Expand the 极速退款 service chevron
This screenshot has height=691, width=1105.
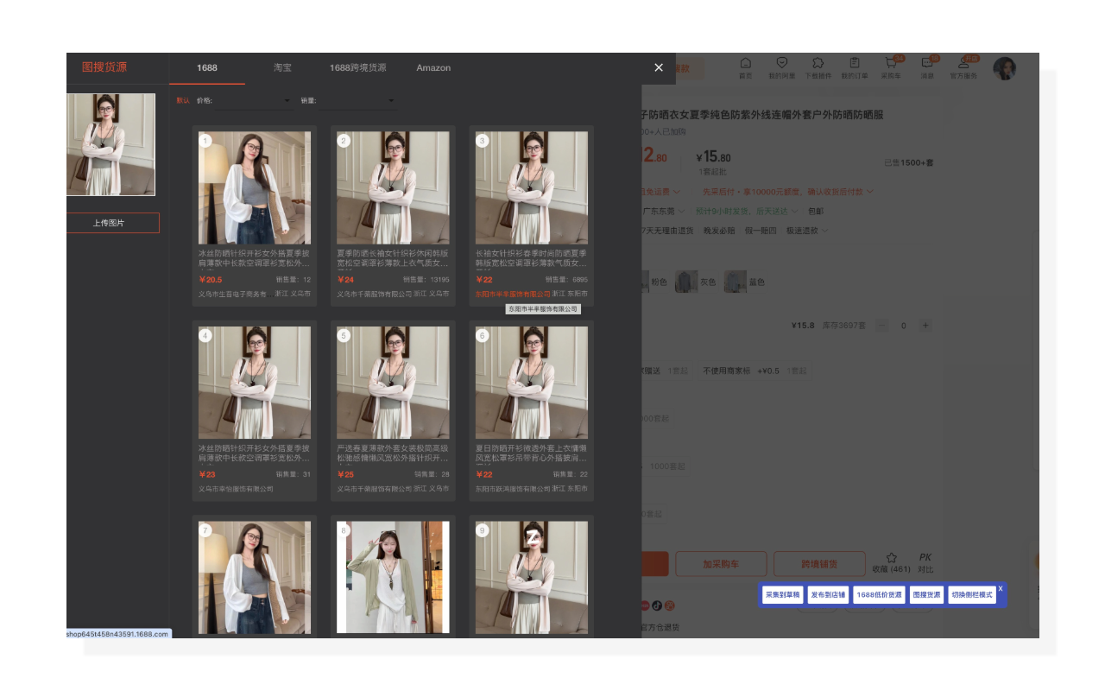click(x=826, y=231)
